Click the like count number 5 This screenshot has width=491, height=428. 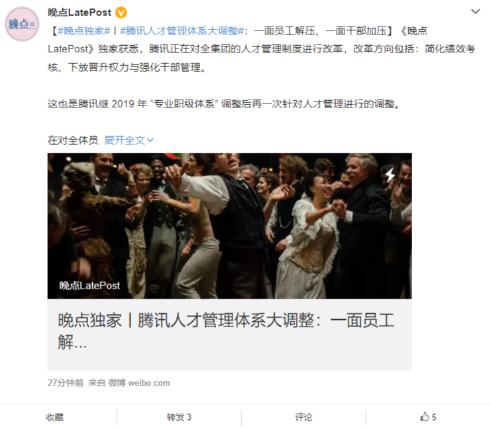(x=434, y=417)
